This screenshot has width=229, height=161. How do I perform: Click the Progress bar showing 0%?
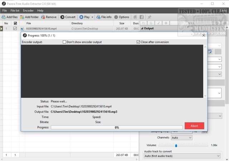pos(117,127)
